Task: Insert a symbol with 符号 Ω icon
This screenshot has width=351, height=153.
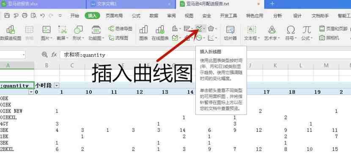Action: (x=291, y=33)
